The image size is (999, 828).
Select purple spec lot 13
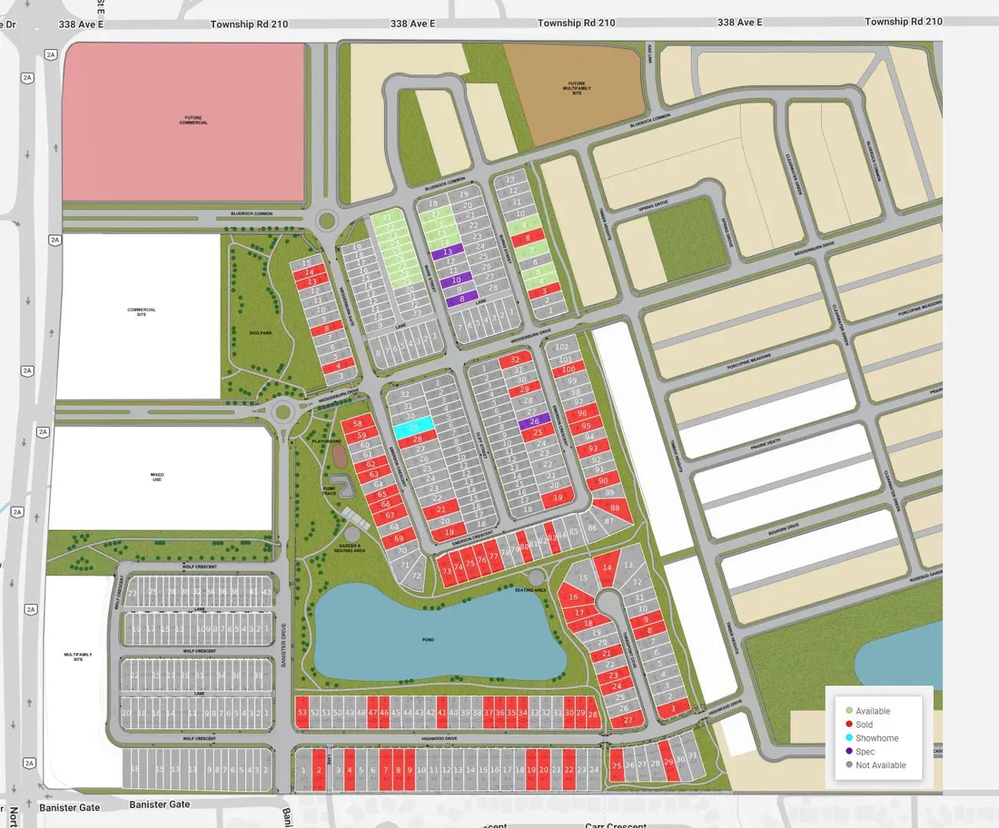[448, 251]
